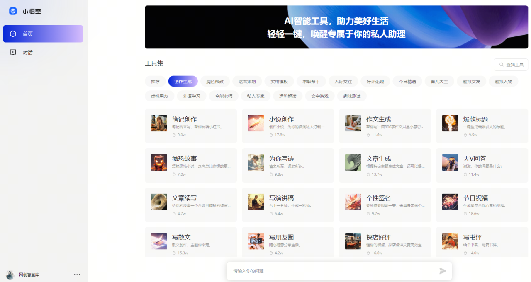Click the banner image at the top
The height and width of the screenshot is (282, 531).
pos(336,27)
